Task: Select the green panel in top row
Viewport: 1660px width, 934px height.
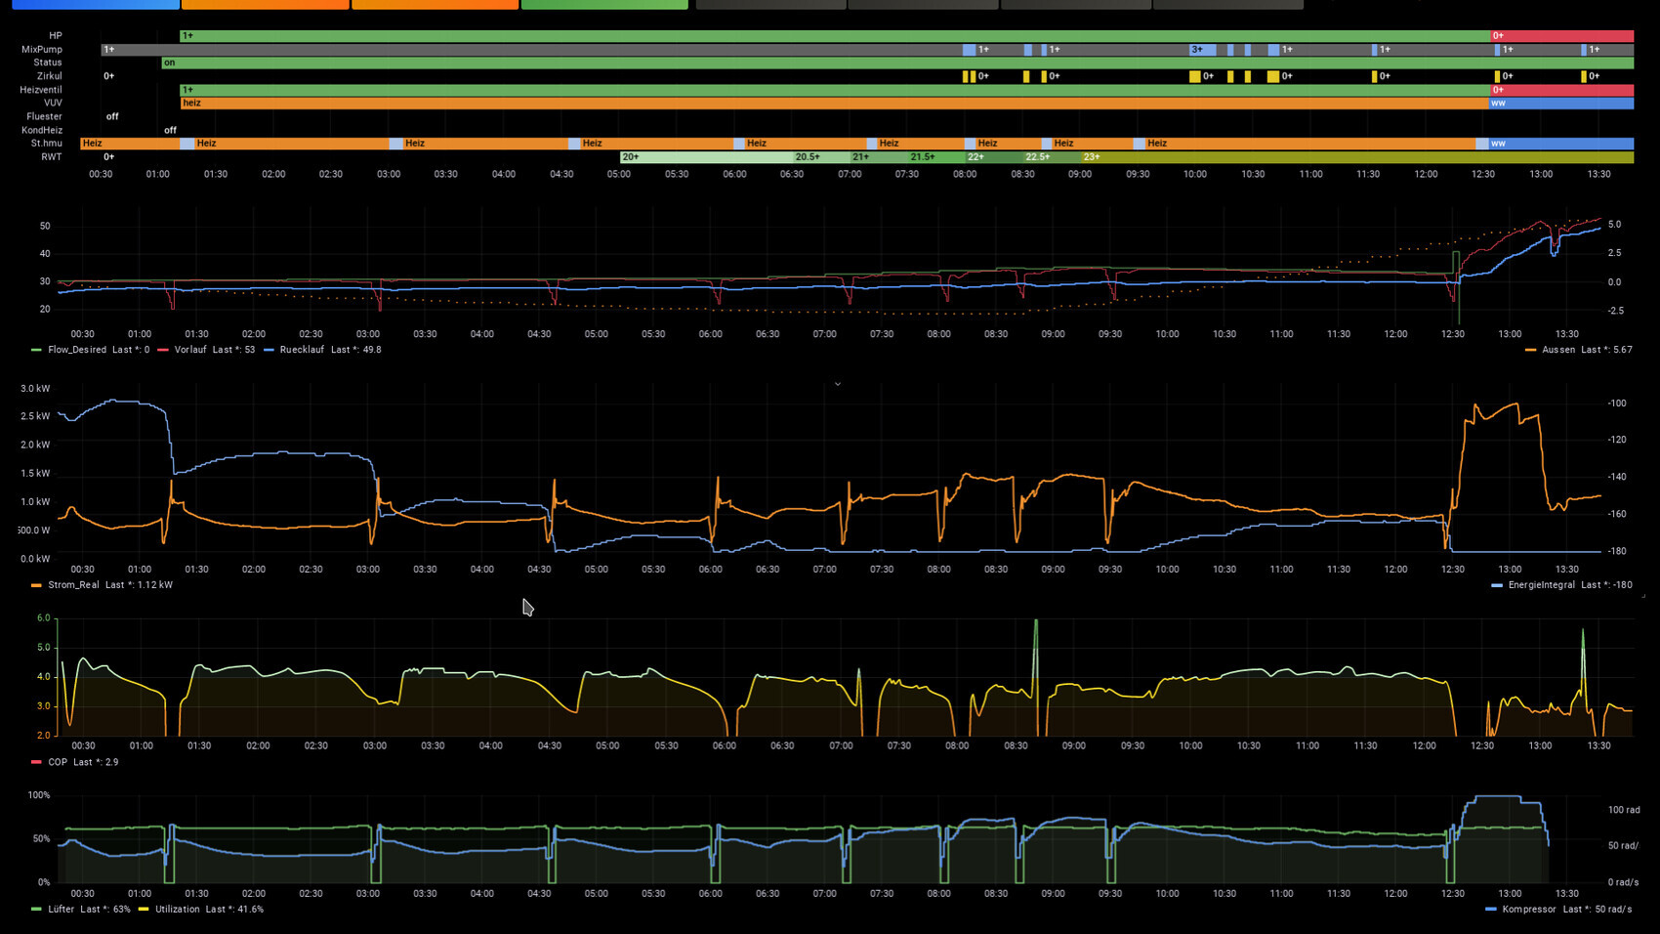Action: tap(604, 5)
